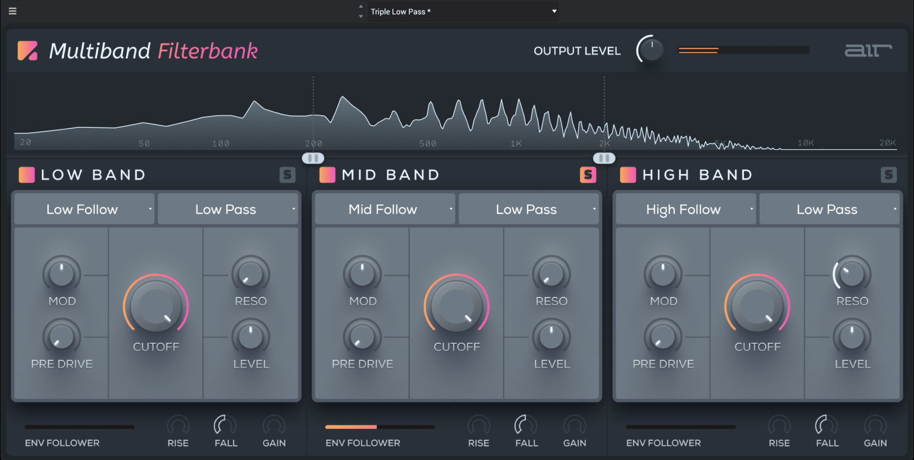This screenshot has height=460, width=914.
Task: Expand High Band Low Pass filter type
Action: 829,209
